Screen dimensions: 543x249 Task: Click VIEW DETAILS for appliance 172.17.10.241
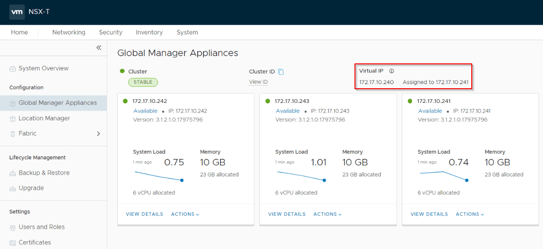[x=429, y=214]
